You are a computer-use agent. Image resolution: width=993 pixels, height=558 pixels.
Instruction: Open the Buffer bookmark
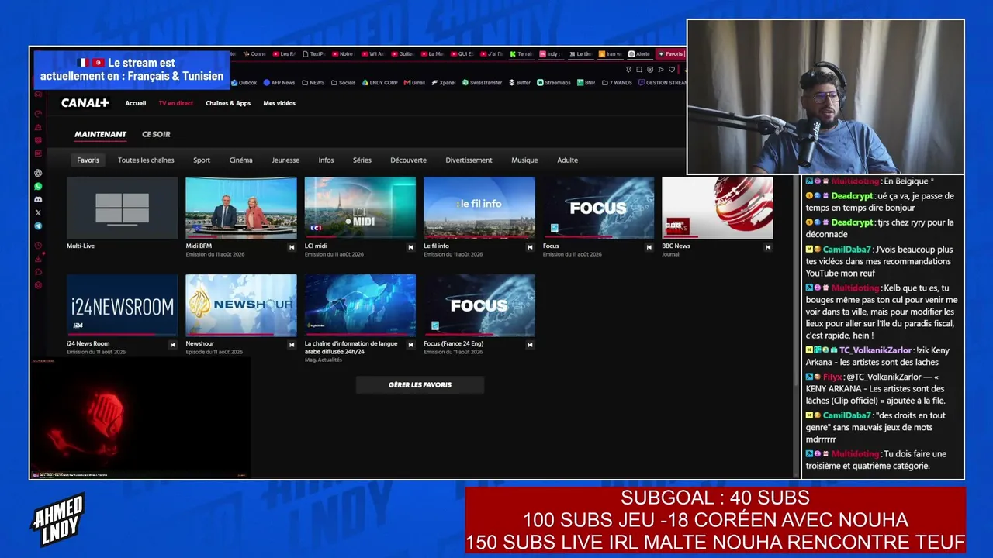pyautogui.click(x=520, y=83)
